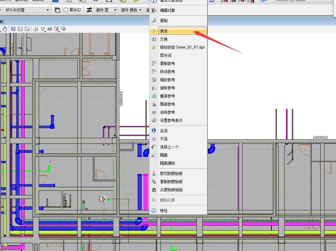This screenshot has width=336, height=251.
Task: Click the selected element circle marker in drawing
Action: coord(104,198)
